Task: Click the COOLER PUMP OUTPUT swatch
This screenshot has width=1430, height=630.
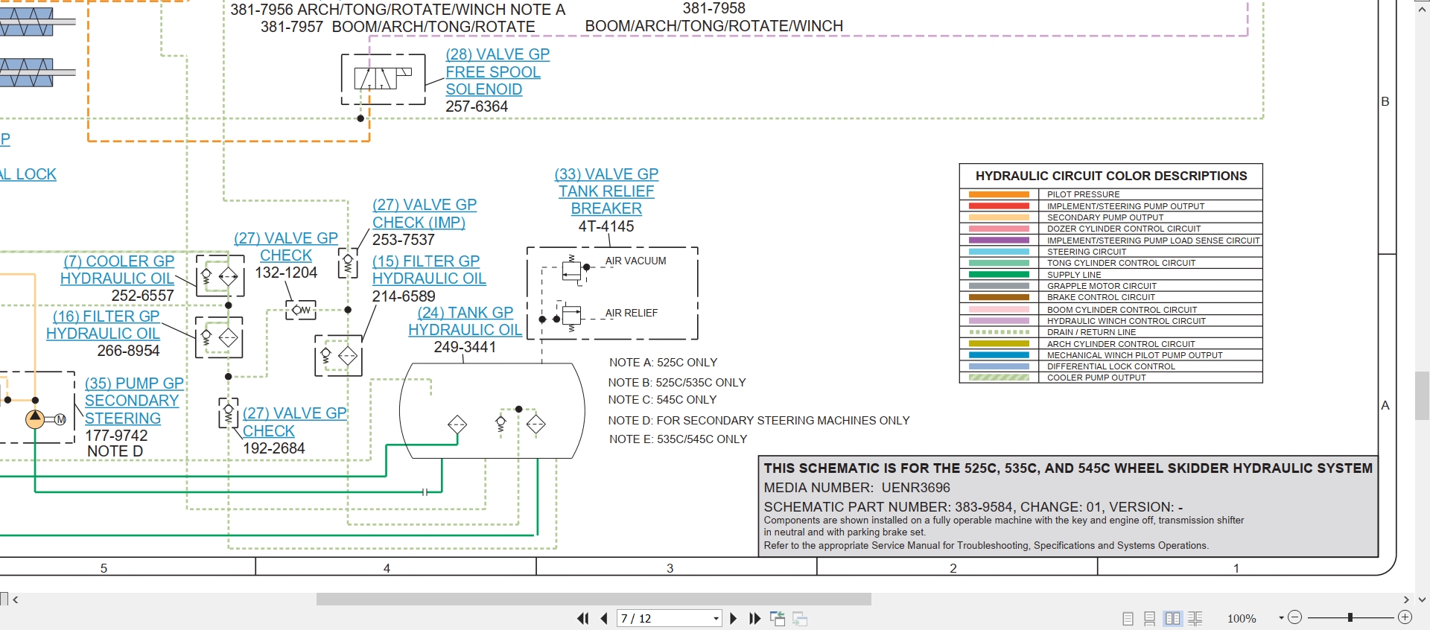Action: tap(999, 378)
